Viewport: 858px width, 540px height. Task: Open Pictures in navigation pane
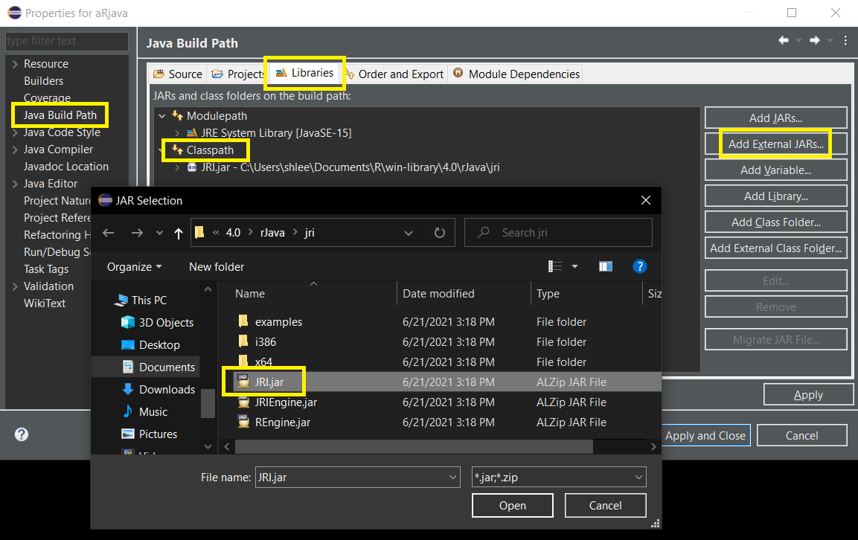point(150,434)
